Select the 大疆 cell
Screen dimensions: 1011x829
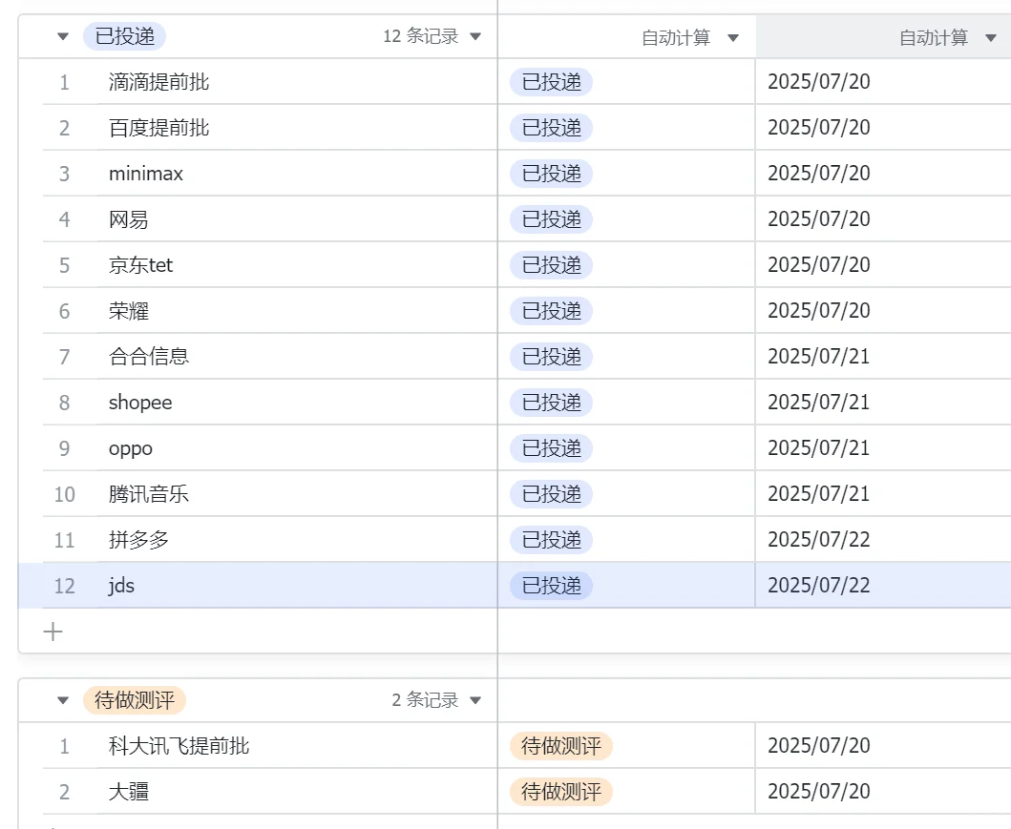297,791
